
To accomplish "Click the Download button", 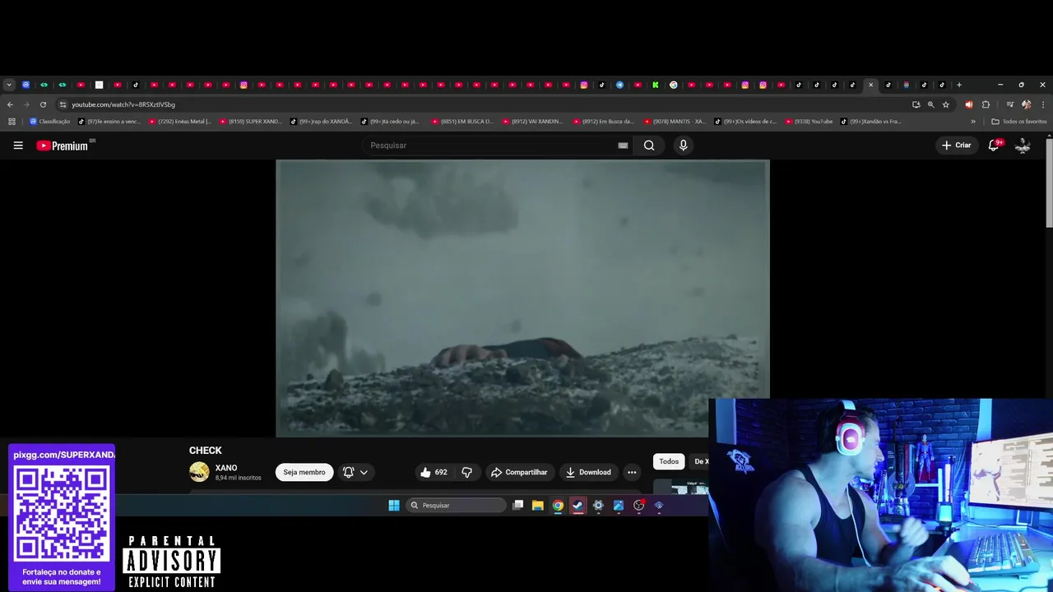I will coord(588,472).
